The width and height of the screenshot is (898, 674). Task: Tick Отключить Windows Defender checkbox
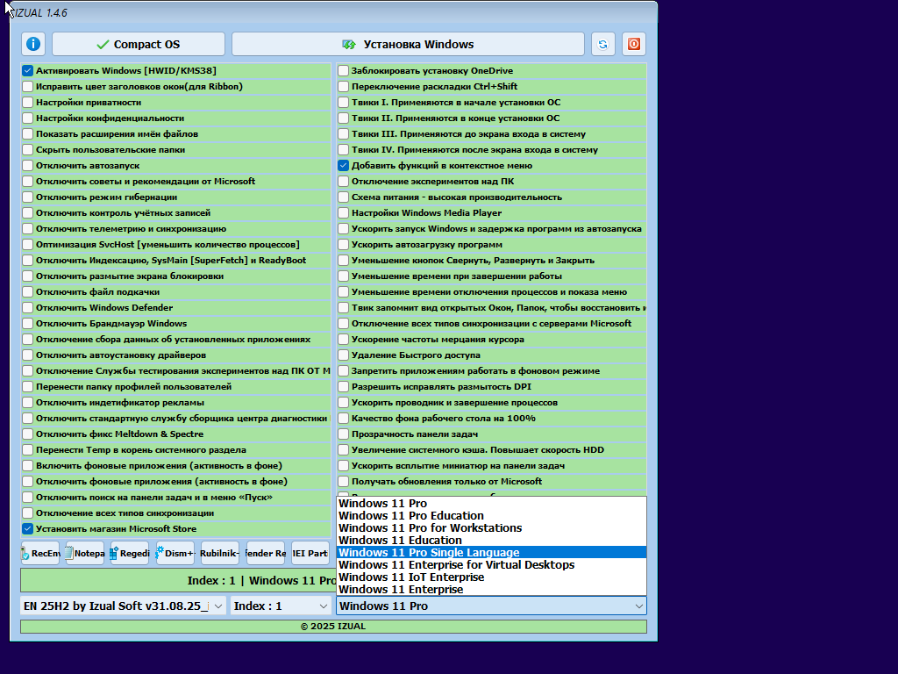(27, 308)
